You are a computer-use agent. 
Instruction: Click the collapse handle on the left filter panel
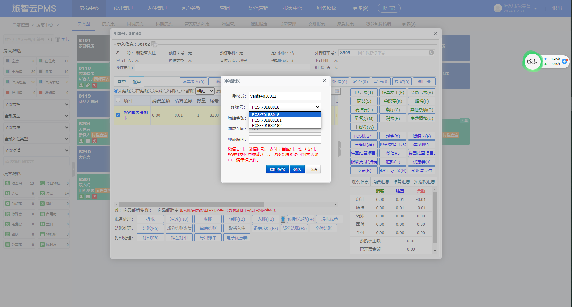74,169
